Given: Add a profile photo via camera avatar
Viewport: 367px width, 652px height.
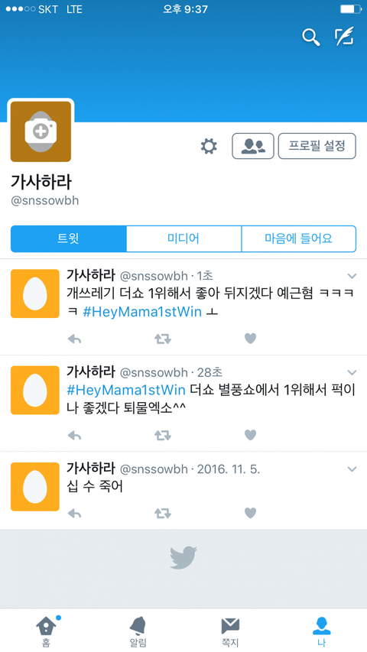Looking at the screenshot, I should (x=41, y=131).
